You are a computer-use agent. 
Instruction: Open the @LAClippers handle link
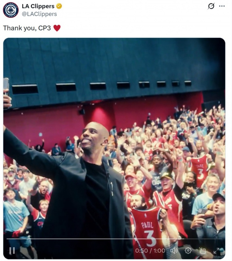[x=39, y=14]
